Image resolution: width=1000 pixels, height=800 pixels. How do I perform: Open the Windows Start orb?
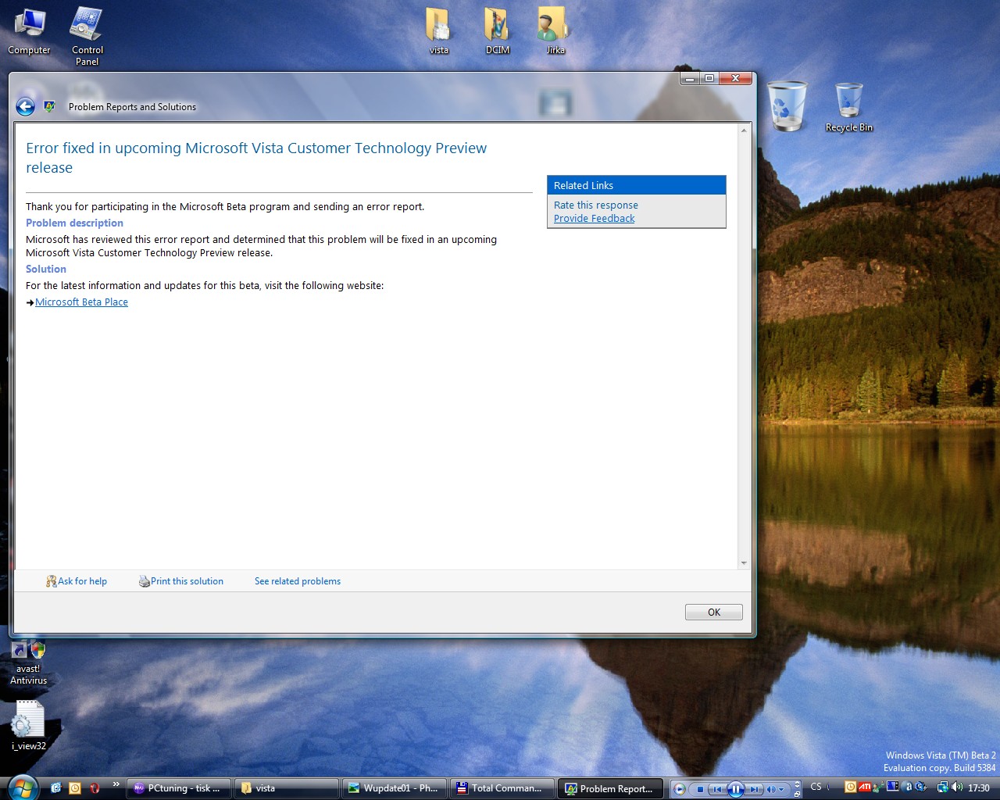pyautogui.click(x=21, y=787)
